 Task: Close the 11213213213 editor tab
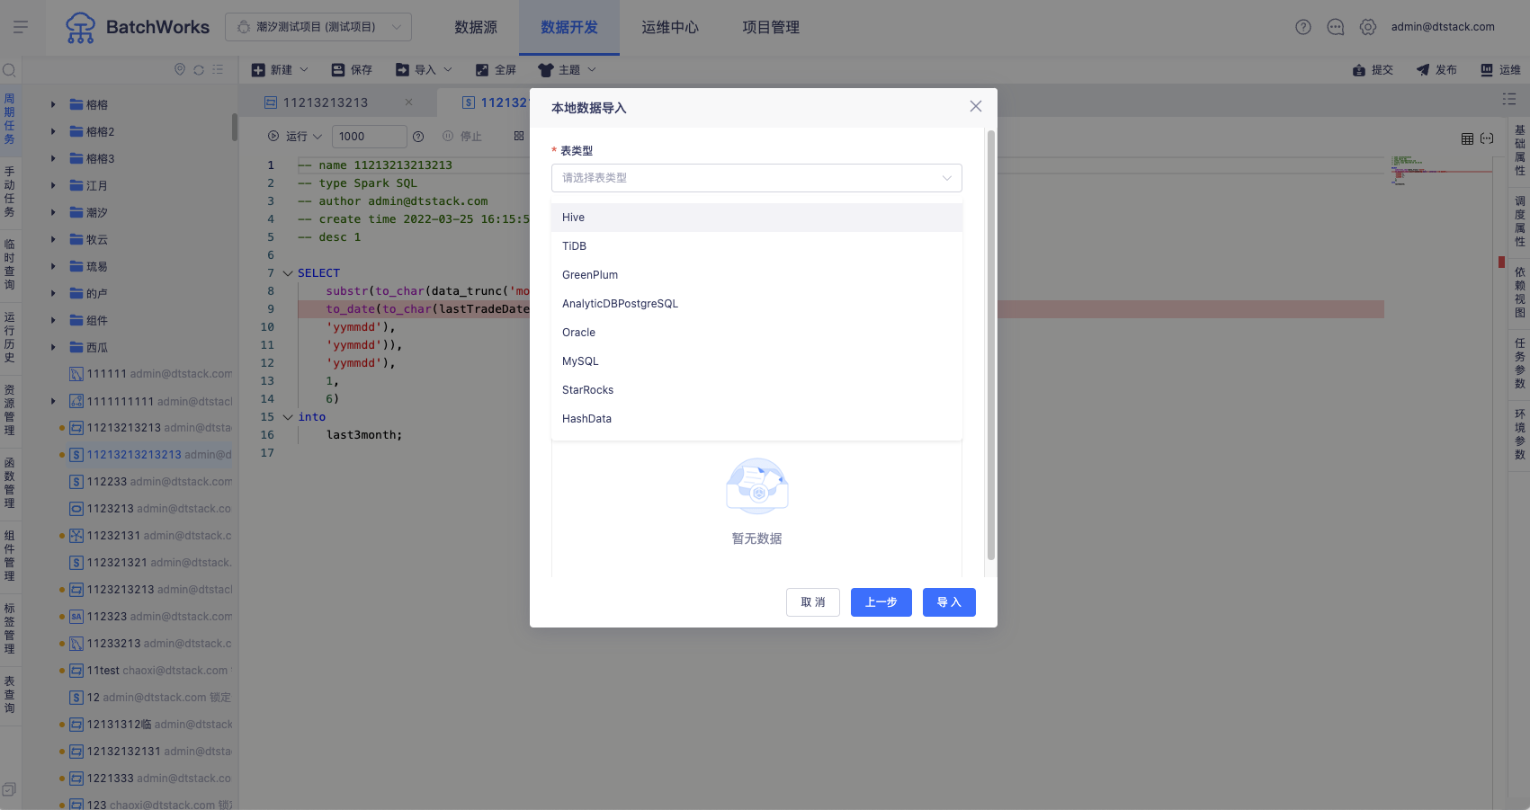coord(408,102)
